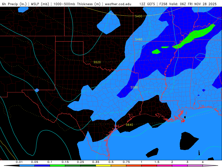Click the legend value 4
This screenshot has height=167, width=222.
coord(203,162)
